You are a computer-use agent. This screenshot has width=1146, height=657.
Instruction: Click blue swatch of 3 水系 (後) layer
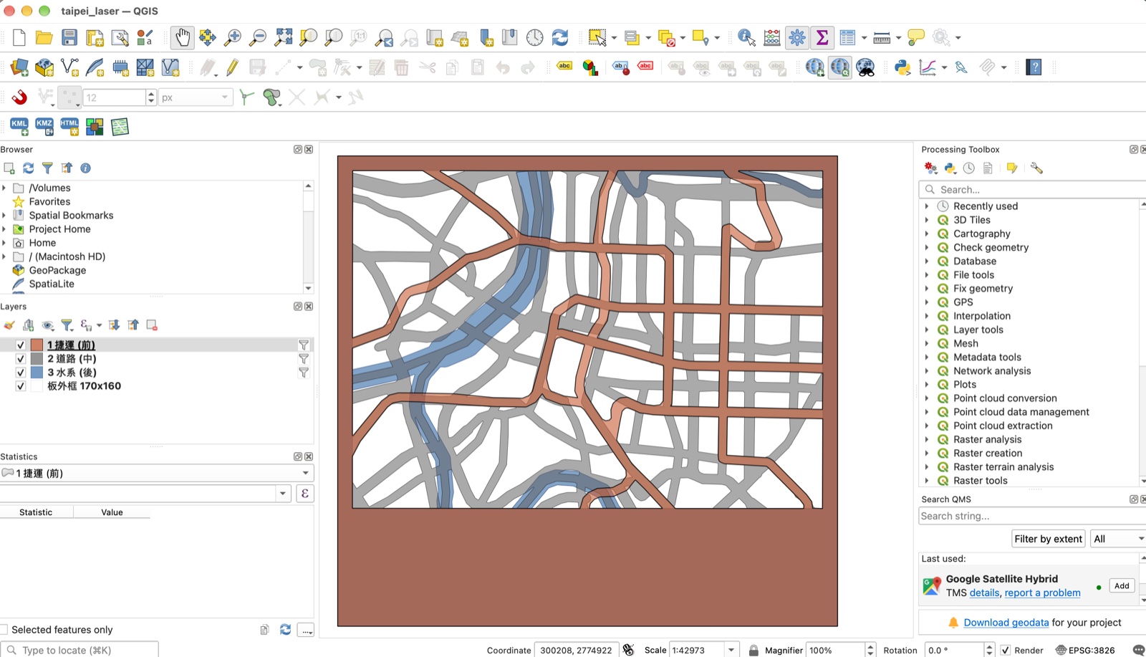(x=37, y=373)
